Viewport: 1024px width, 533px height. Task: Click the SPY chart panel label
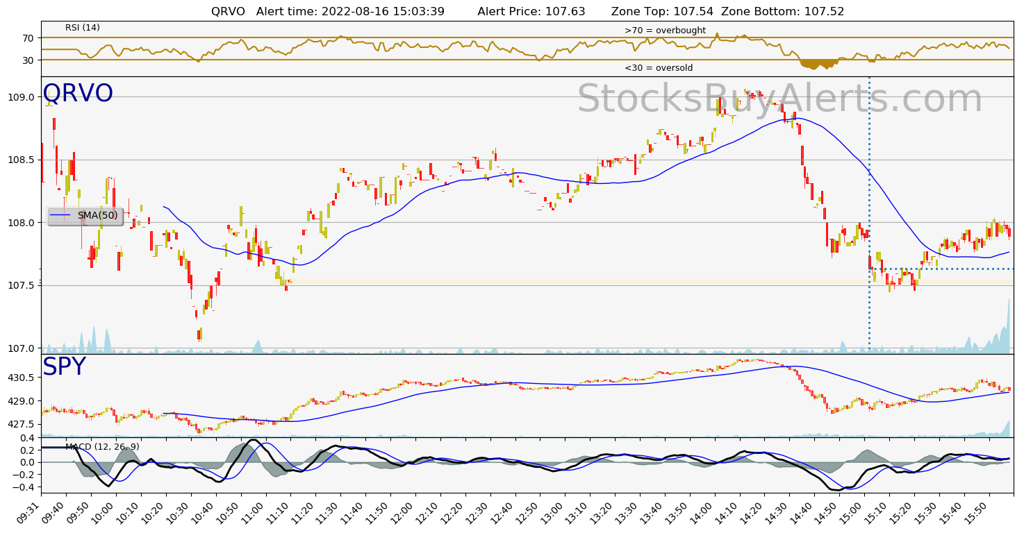(x=64, y=367)
